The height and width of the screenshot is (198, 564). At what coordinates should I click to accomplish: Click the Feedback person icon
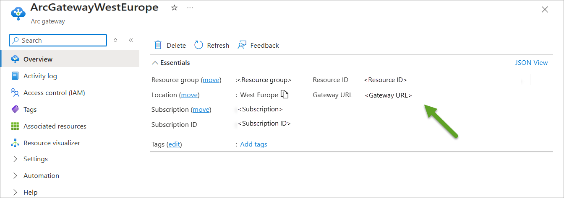pos(242,45)
